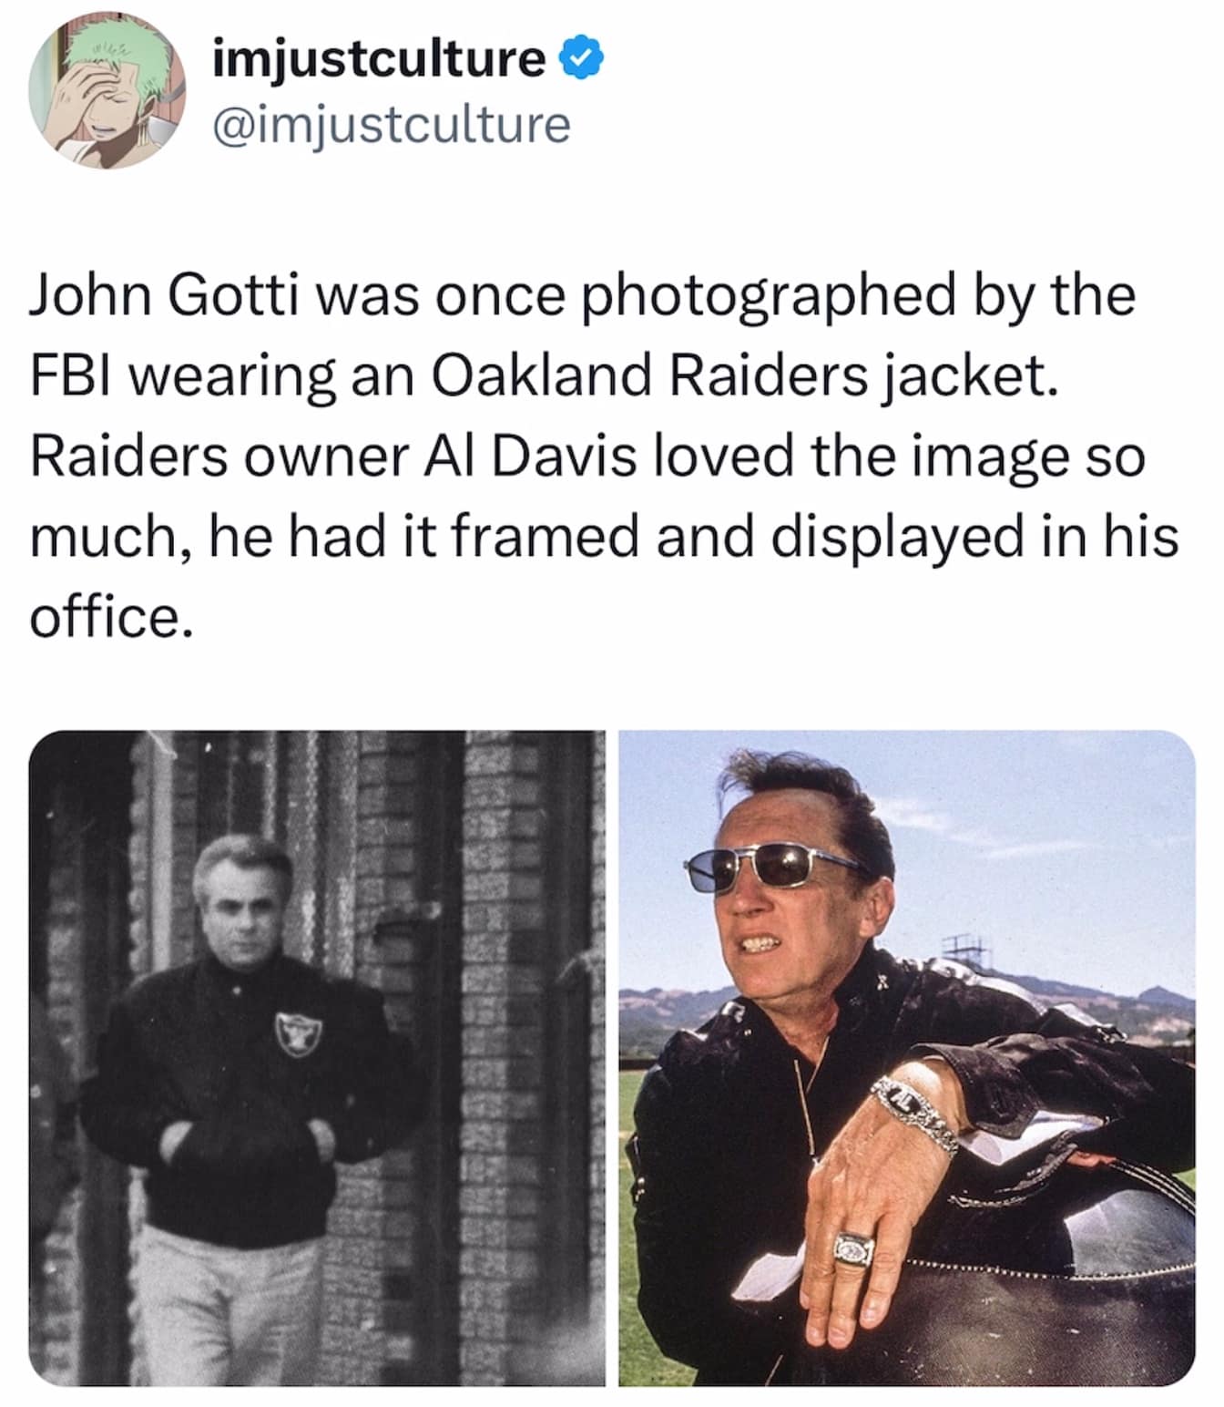
Task: Click the Raiders shield logo on jacket
Action: (298, 1032)
